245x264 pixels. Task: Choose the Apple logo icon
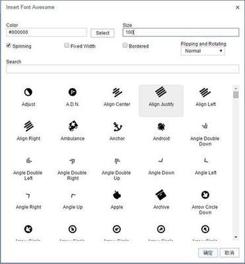(117, 195)
